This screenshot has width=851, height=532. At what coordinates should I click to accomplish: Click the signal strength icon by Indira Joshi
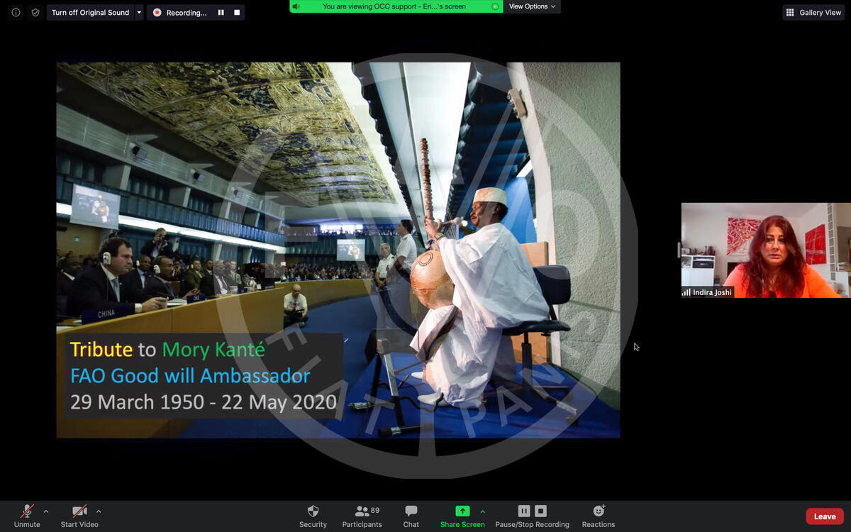click(686, 292)
